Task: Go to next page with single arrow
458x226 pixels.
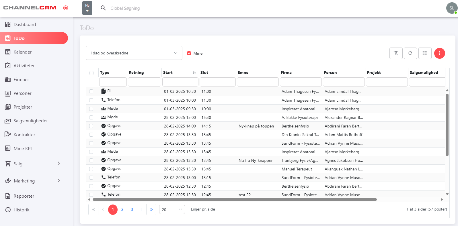Action: click(x=141, y=209)
